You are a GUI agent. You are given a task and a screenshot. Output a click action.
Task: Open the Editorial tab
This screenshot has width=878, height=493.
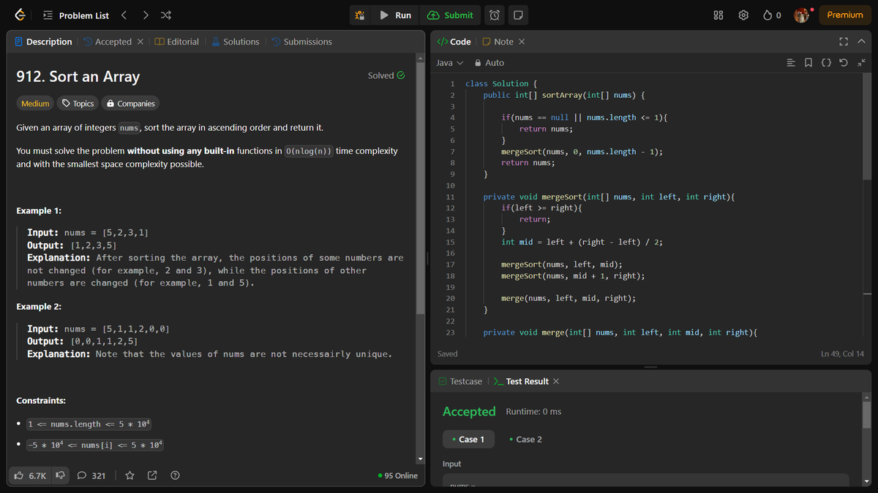pyautogui.click(x=176, y=42)
